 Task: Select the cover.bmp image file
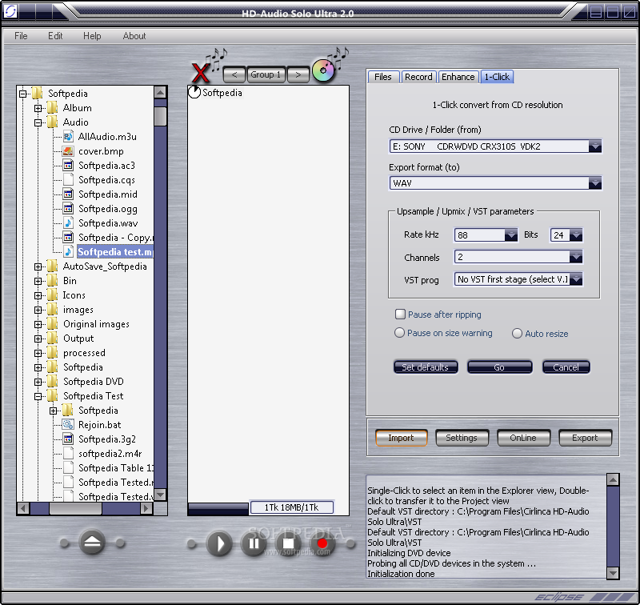(x=101, y=151)
